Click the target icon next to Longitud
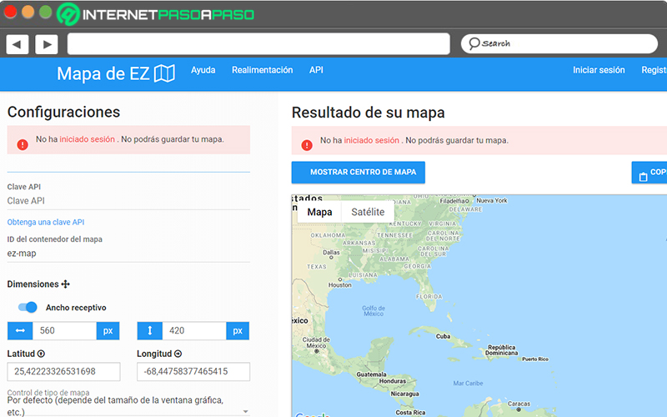Image resolution: width=667 pixels, height=417 pixels. [x=178, y=354]
